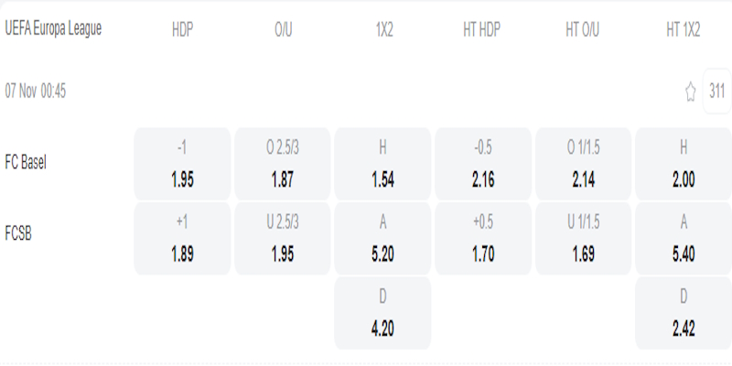732x366 pixels.
Task: Pick half-time away win at 5.40
Action: coord(683,239)
